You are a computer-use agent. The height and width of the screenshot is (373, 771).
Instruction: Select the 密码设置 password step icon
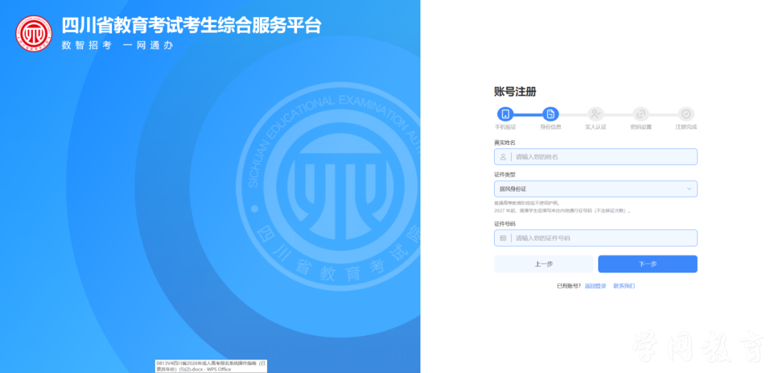640,115
